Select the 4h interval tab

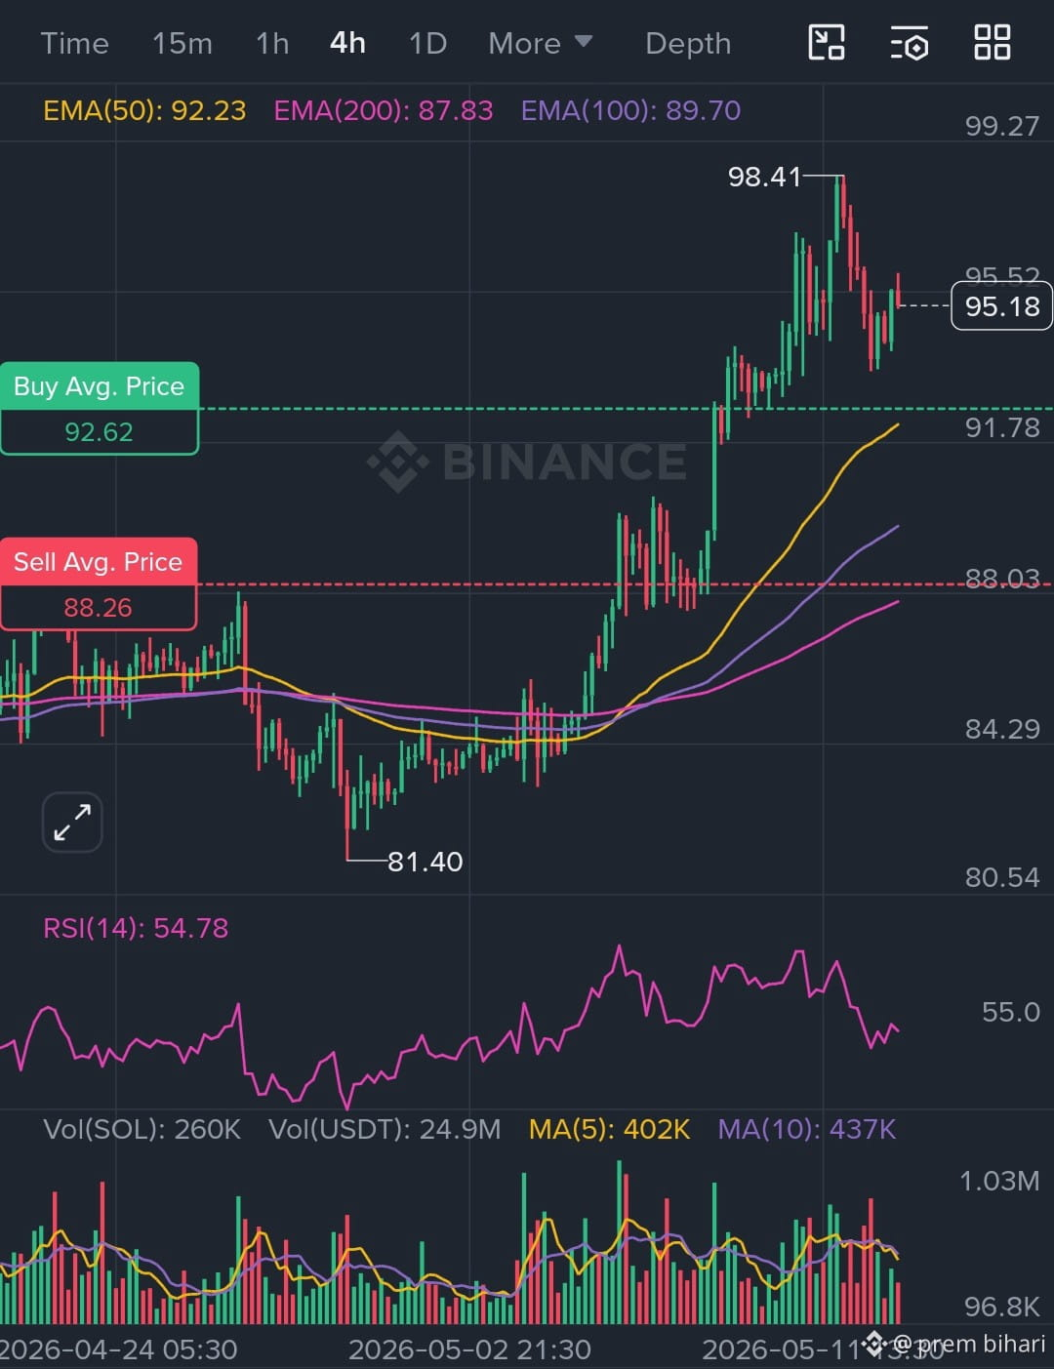pyautogui.click(x=347, y=43)
